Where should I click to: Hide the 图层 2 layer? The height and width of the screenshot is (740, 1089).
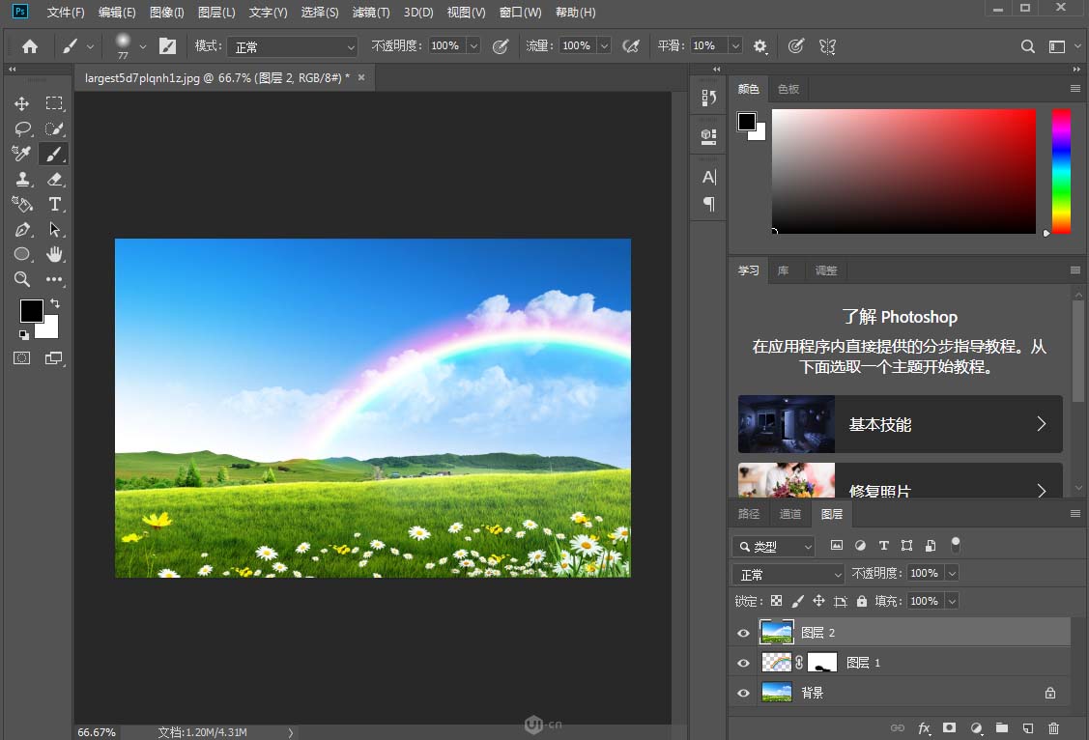click(743, 633)
